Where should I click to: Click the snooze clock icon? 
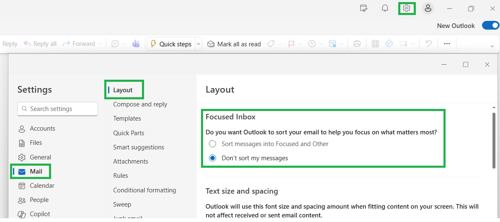tap(312, 44)
